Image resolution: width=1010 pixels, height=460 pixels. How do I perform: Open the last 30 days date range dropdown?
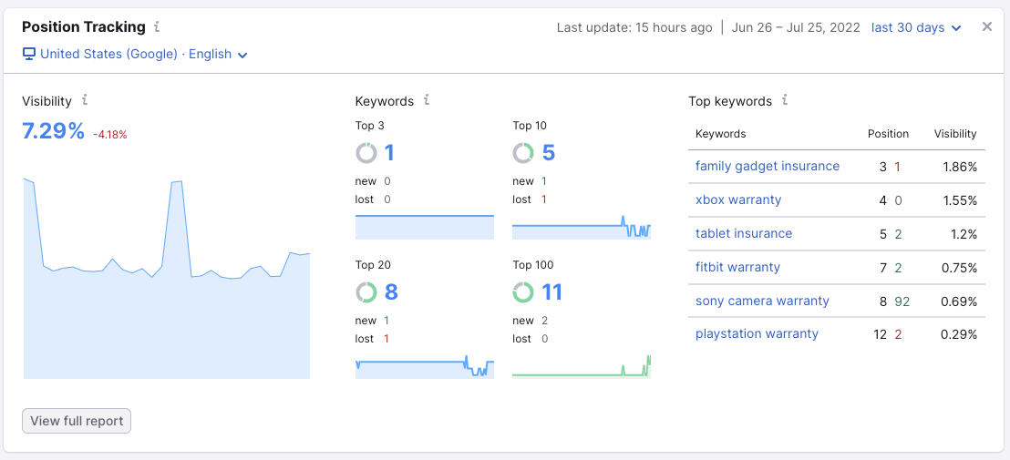[x=916, y=27]
